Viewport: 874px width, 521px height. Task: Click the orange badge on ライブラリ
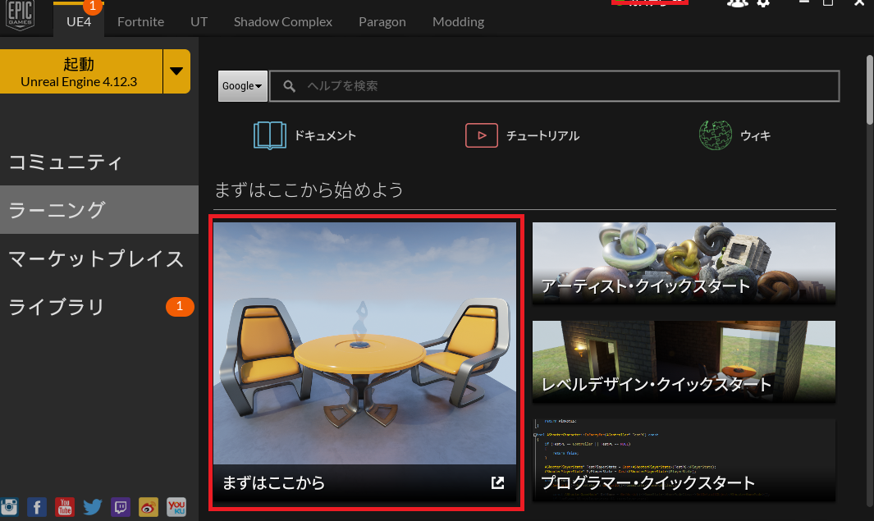click(180, 307)
